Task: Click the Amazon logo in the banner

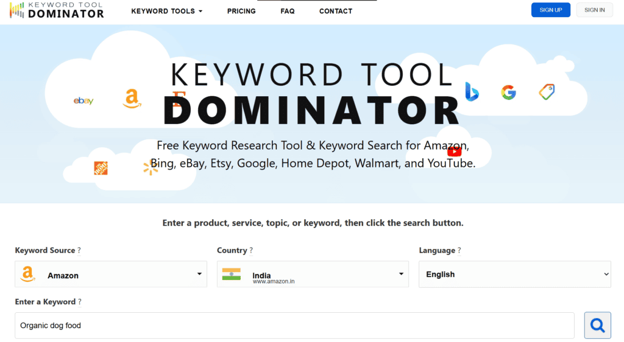Action: (x=132, y=99)
